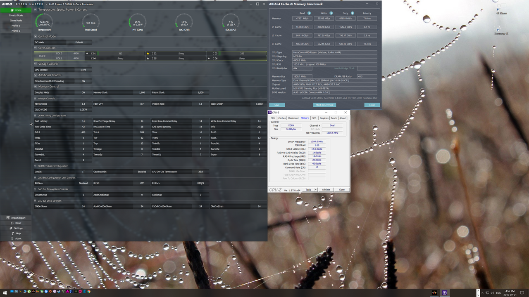
Task: Open Ryzen Master Help
Action: 16,233
